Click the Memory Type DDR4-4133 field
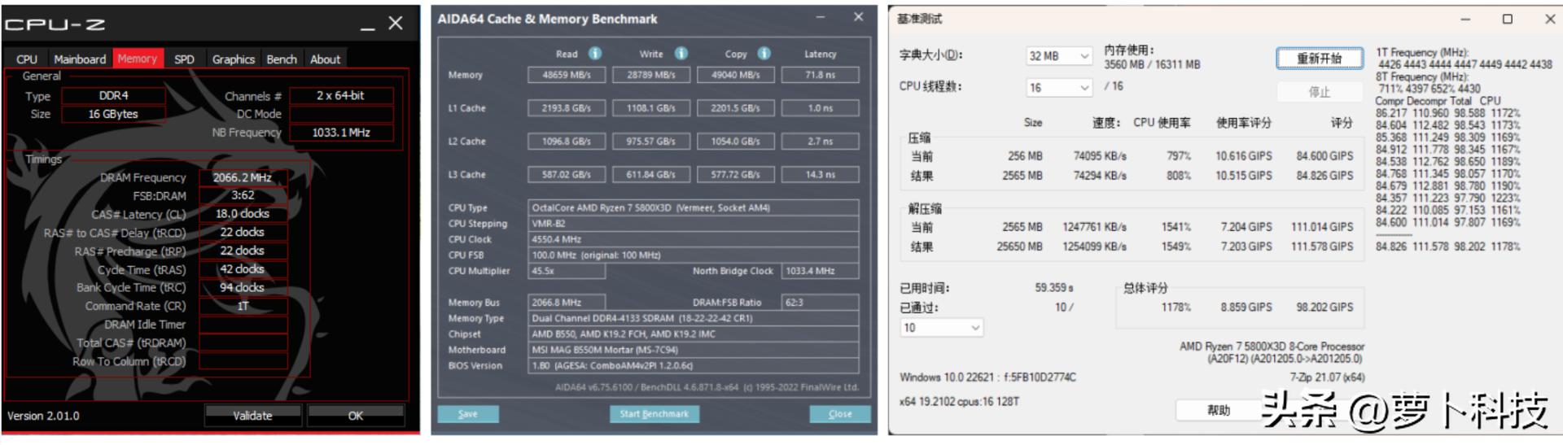Image resolution: width=1563 pixels, height=445 pixels. click(x=694, y=319)
